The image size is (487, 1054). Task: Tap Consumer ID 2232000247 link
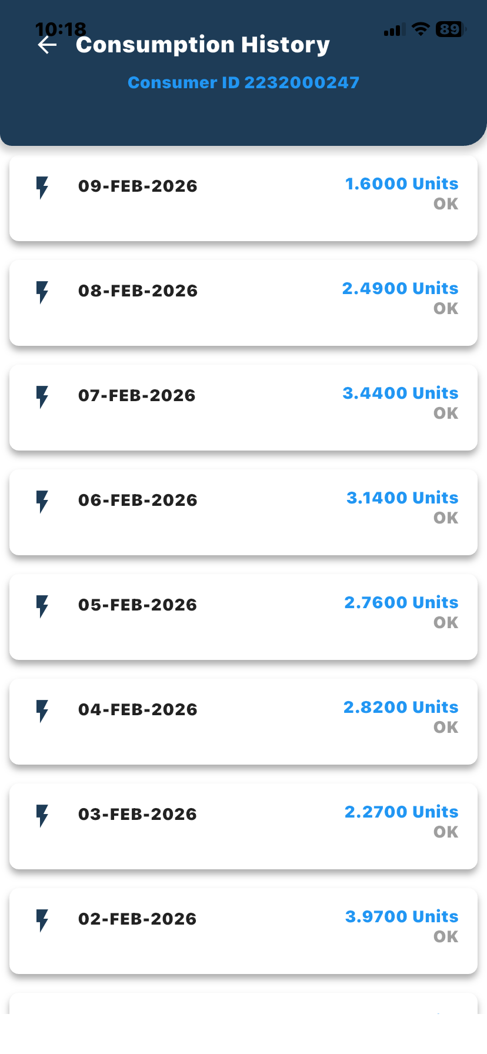click(x=243, y=82)
